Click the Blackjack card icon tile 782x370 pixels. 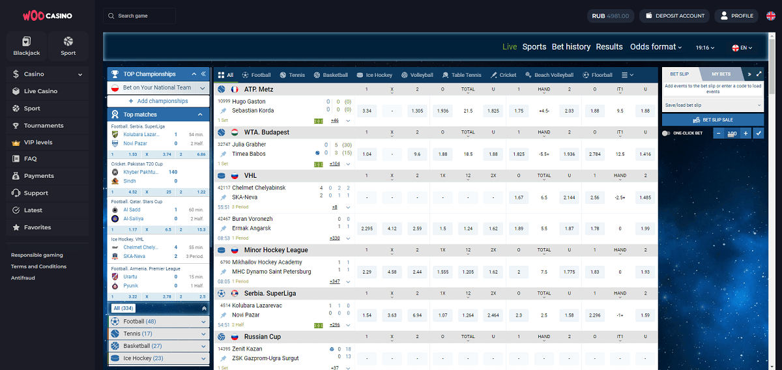26,46
